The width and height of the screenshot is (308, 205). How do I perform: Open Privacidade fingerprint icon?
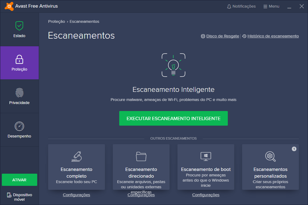click(19, 93)
